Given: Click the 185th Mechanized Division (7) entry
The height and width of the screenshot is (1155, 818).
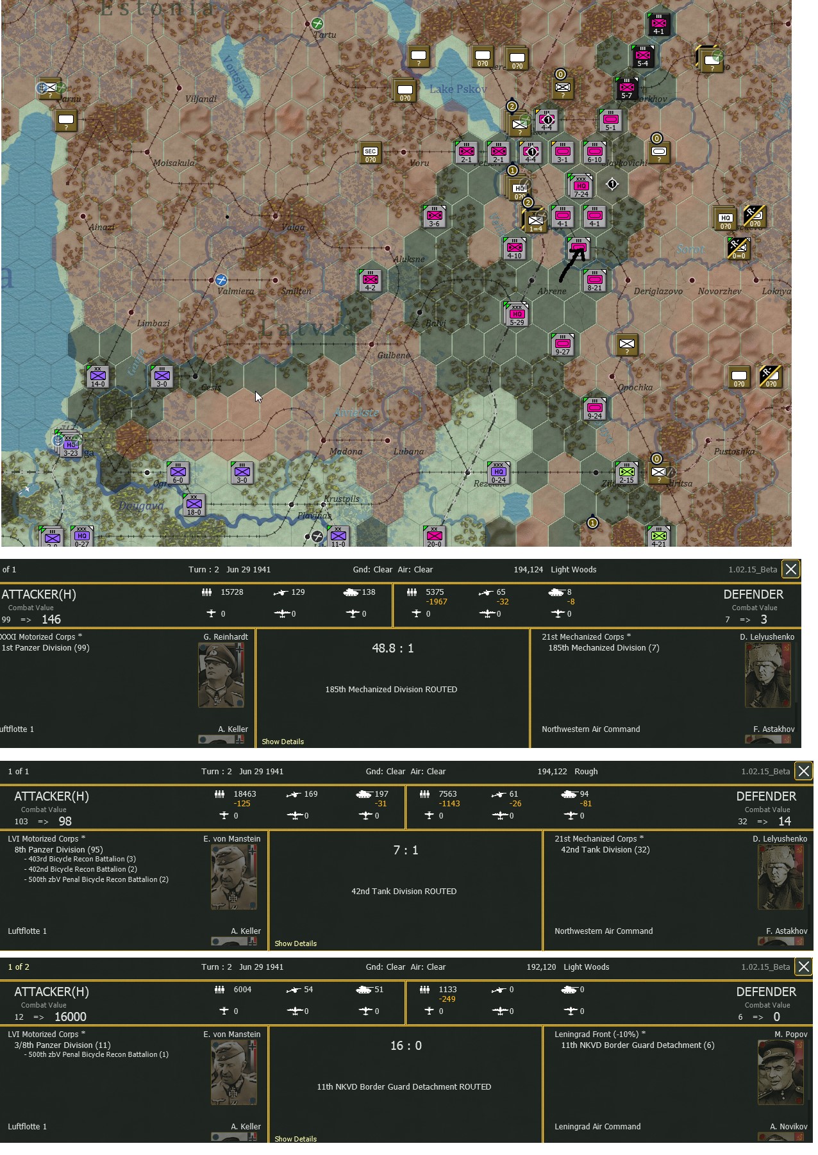Looking at the screenshot, I should (x=604, y=648).
